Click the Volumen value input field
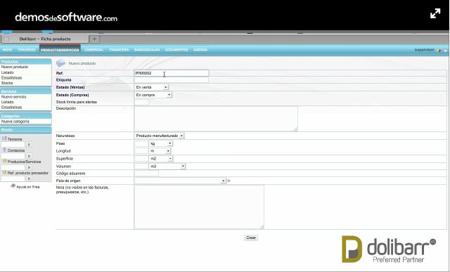The width and height of the screenshot is (450, 272). [141, 167]
